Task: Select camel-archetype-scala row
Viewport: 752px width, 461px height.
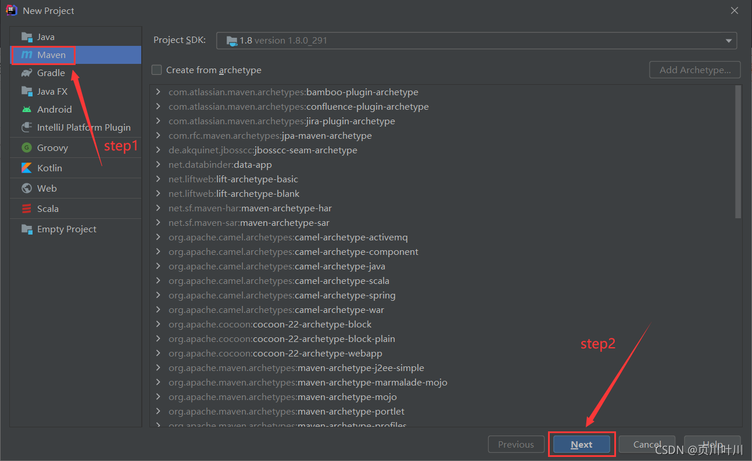Action: pos(442,280)
